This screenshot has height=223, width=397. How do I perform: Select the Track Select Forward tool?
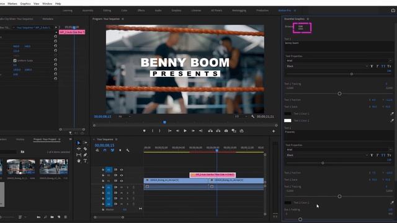tap(85, 143)
